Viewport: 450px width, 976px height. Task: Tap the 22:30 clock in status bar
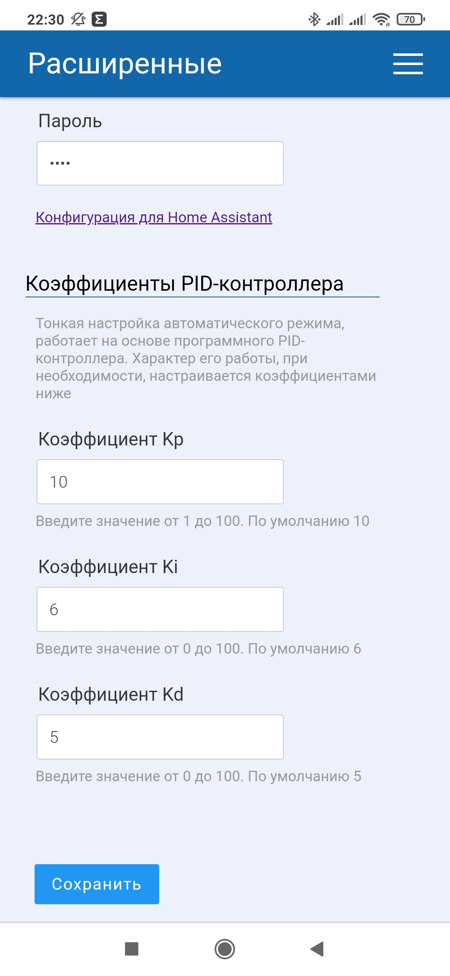[x=45, y=20]
